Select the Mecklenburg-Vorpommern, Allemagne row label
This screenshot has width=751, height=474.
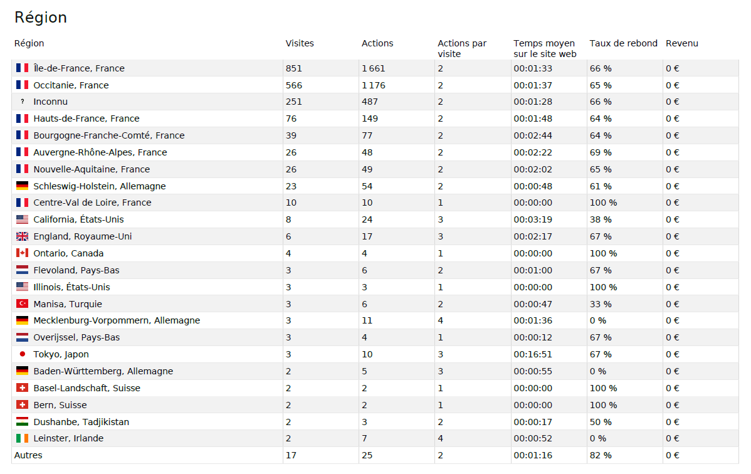[x=117, y=320]
